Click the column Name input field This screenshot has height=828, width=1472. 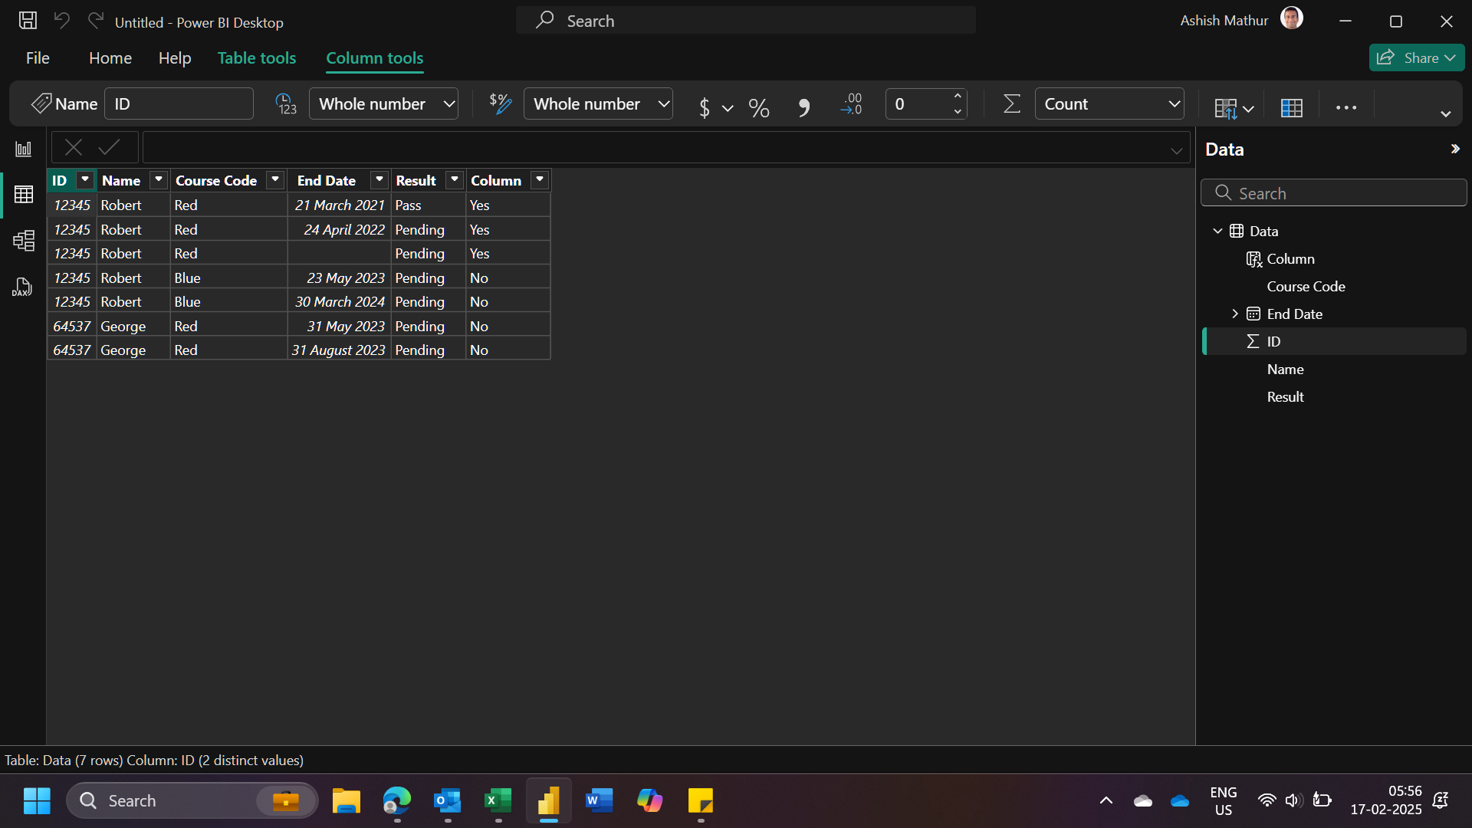179,103
